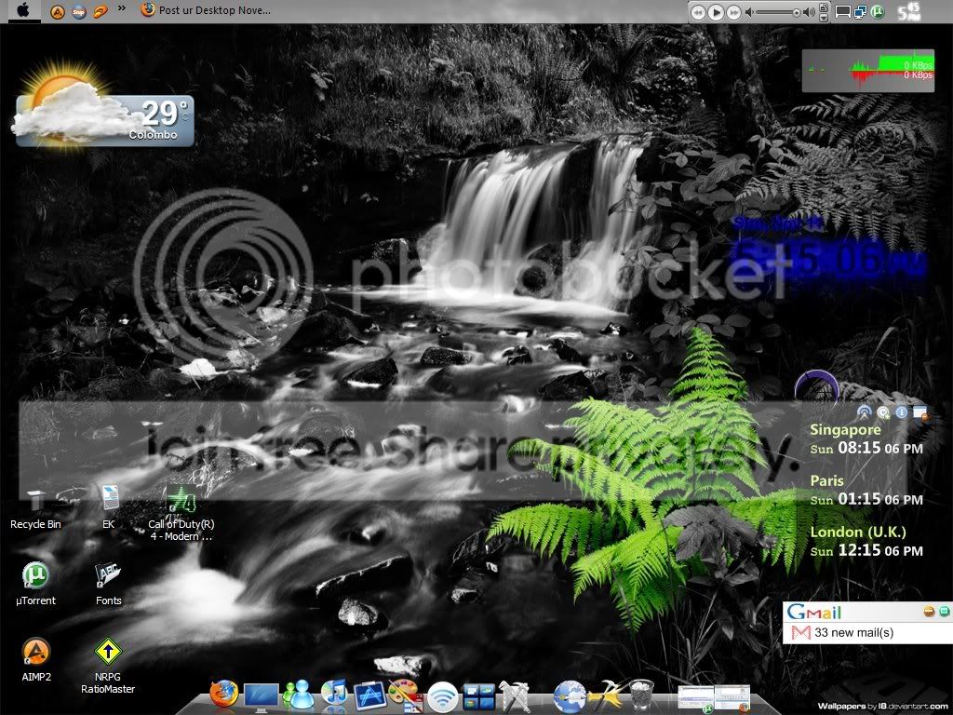
Task: Open the trash bin in the dock
Action: (640, 695)
